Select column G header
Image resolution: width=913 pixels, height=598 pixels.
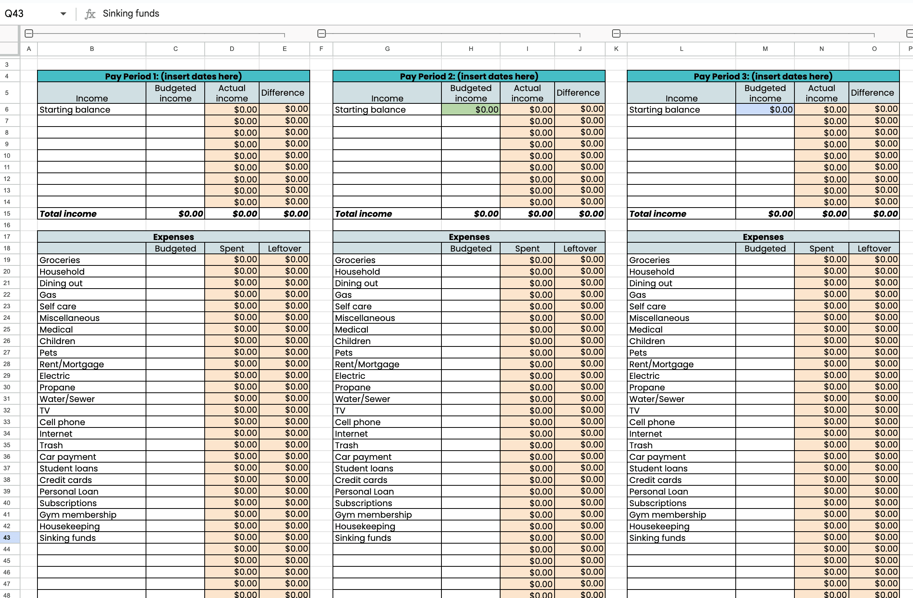pos(387,49)
